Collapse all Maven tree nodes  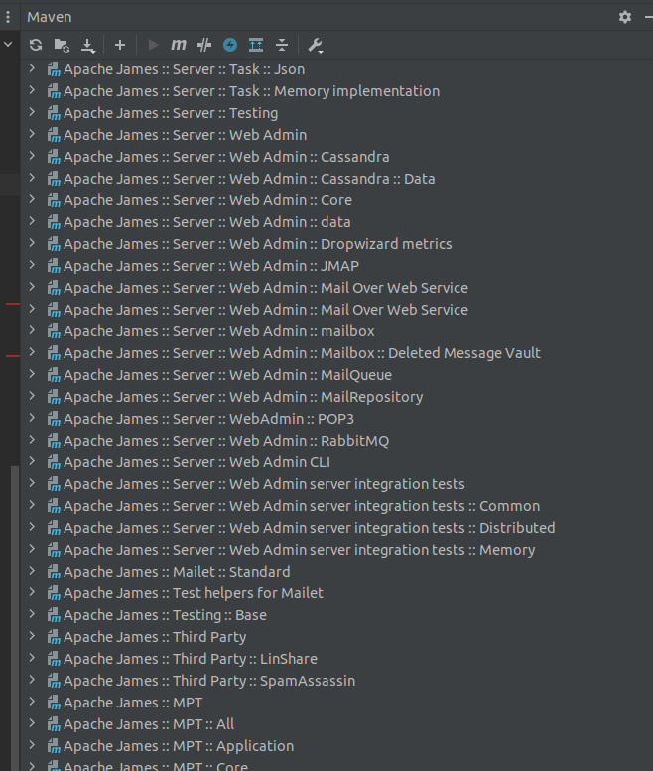click(282, 45)
